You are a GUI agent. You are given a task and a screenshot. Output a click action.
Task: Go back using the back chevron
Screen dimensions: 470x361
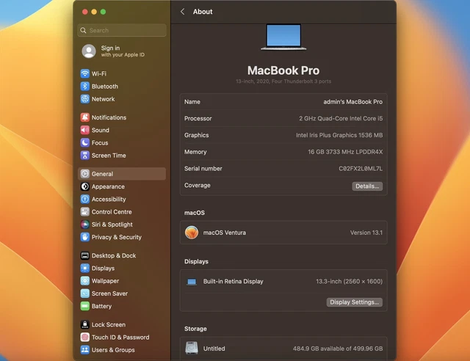(x=182, y=12)
